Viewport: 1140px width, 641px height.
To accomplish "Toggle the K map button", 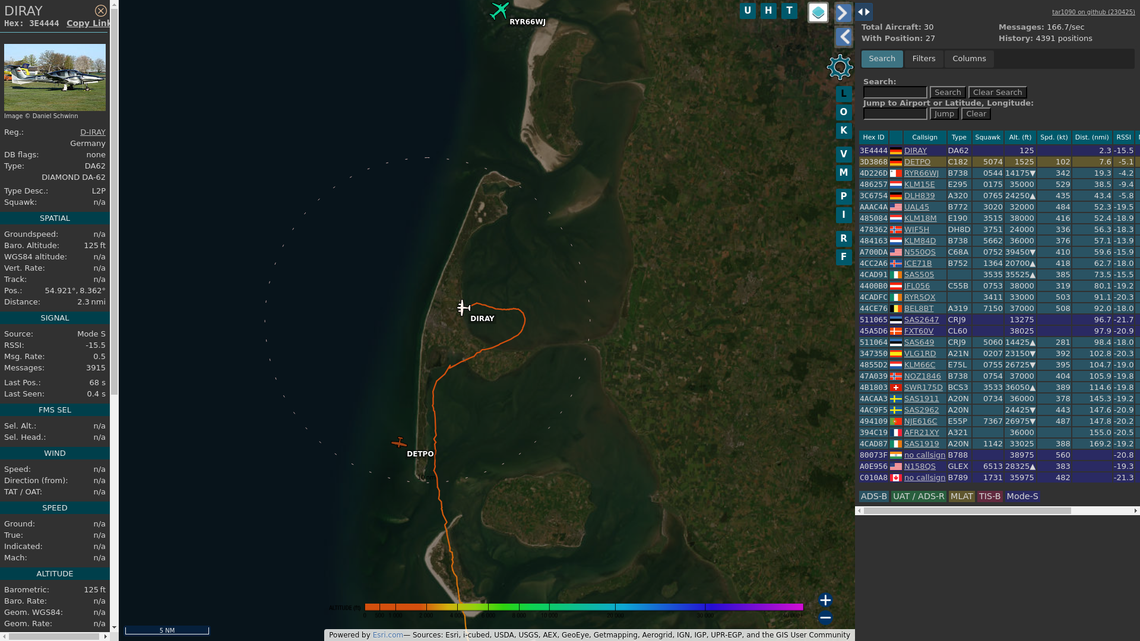I will pyautogui.click(x=844, y=131).
